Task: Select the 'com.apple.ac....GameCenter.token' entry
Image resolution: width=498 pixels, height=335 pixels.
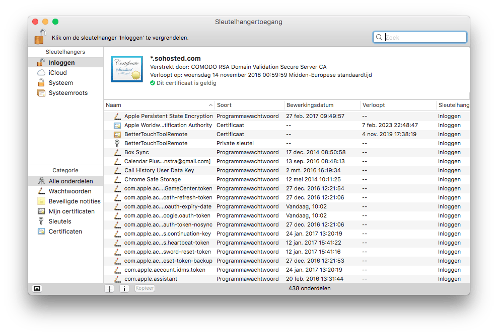Action: [287, 188]
